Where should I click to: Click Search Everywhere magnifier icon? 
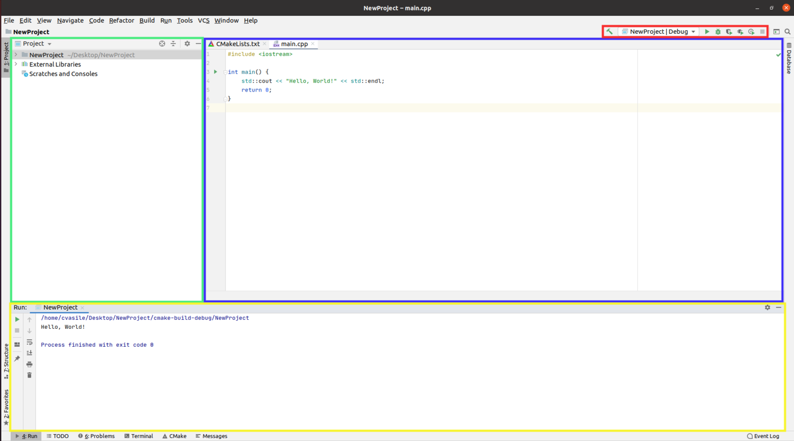pyautogui.click(x=788, y=31)
